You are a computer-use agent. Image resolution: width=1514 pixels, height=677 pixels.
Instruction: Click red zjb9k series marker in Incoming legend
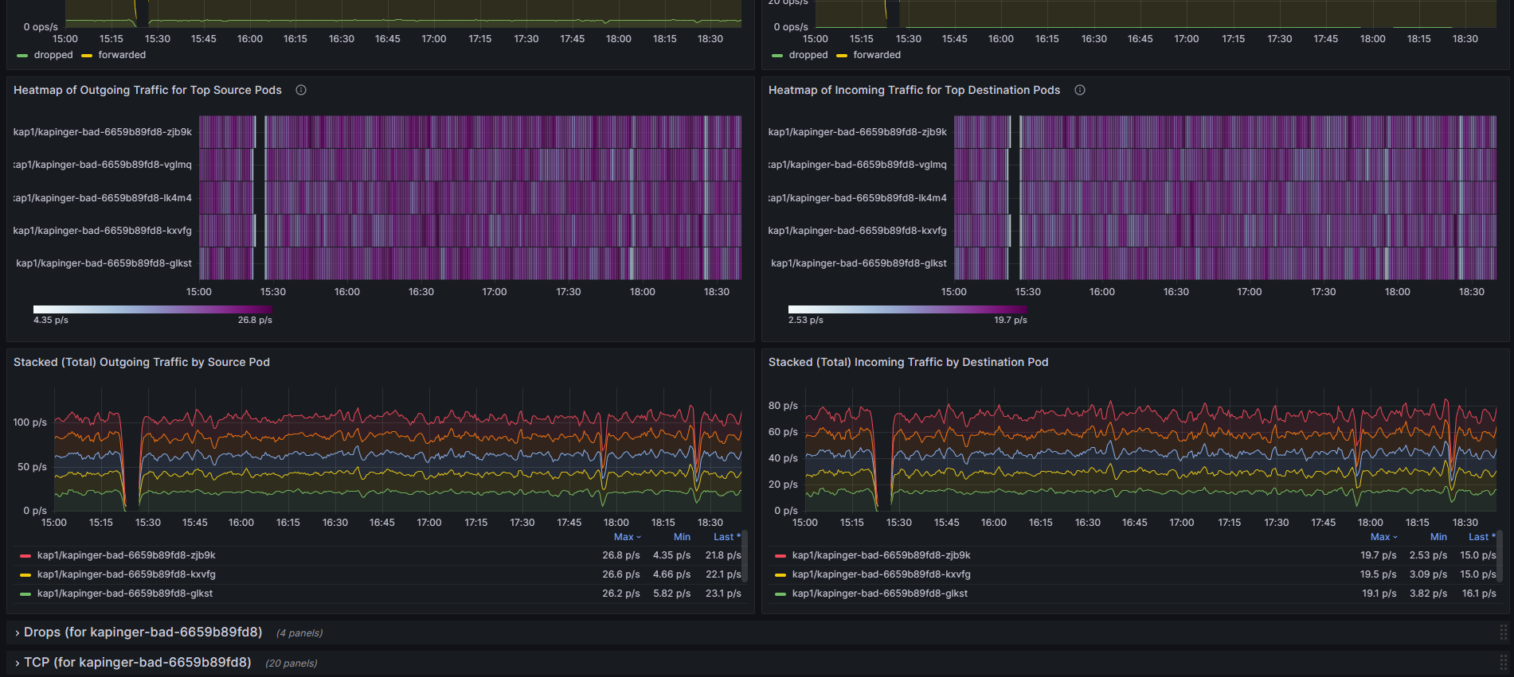click(780, 556)
